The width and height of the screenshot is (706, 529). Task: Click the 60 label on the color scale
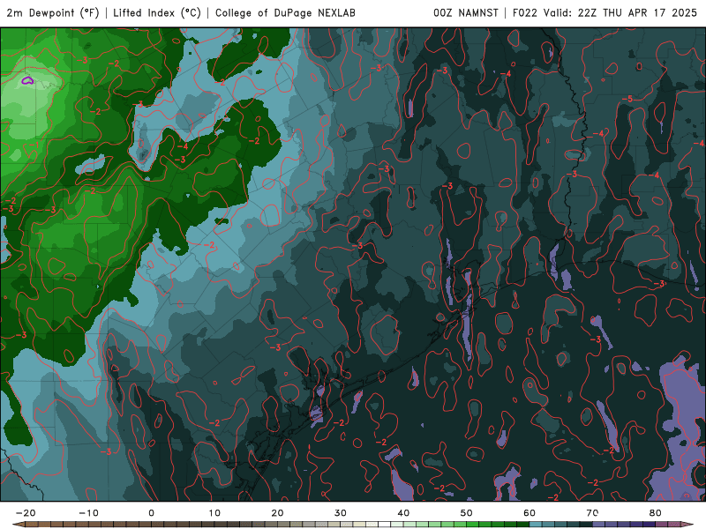coord(529,513)
